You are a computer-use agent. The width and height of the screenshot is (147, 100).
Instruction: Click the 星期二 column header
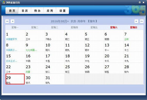tap(35, 27)
